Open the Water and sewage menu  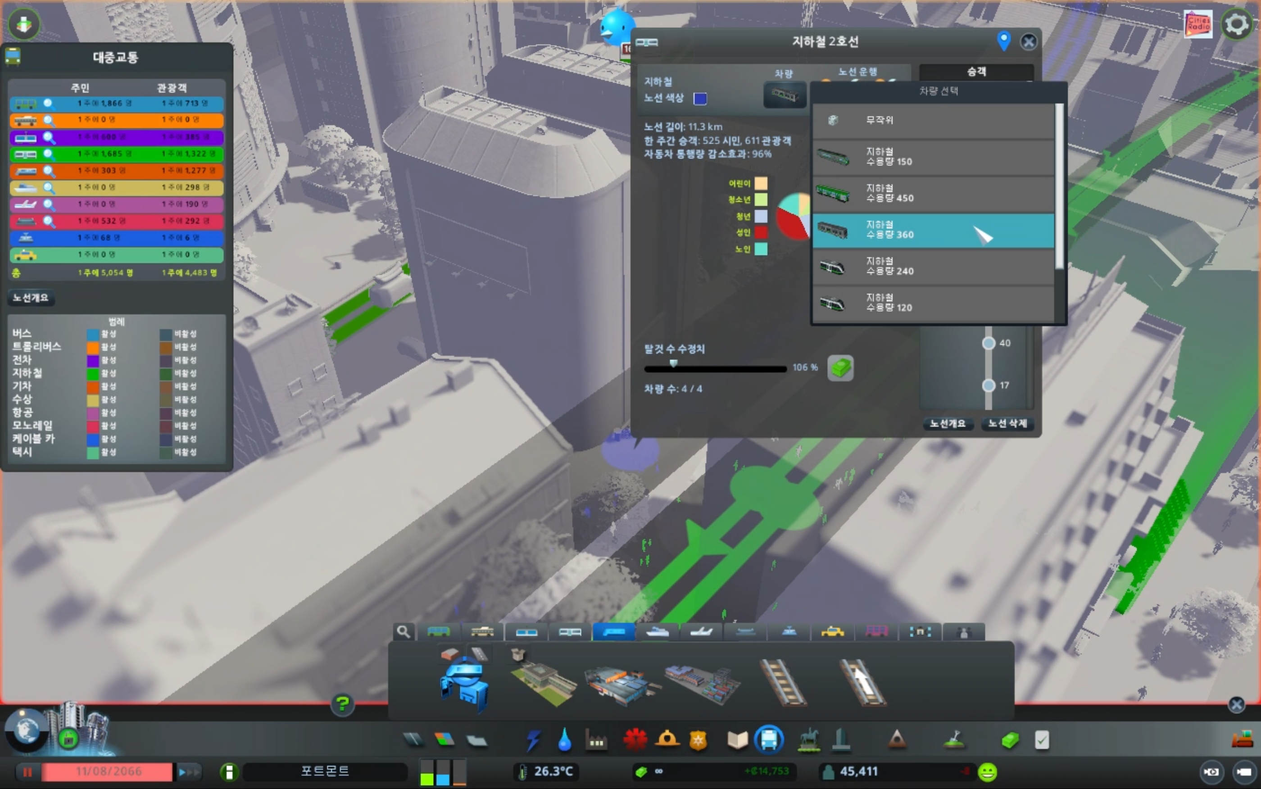tap(564, 740)
